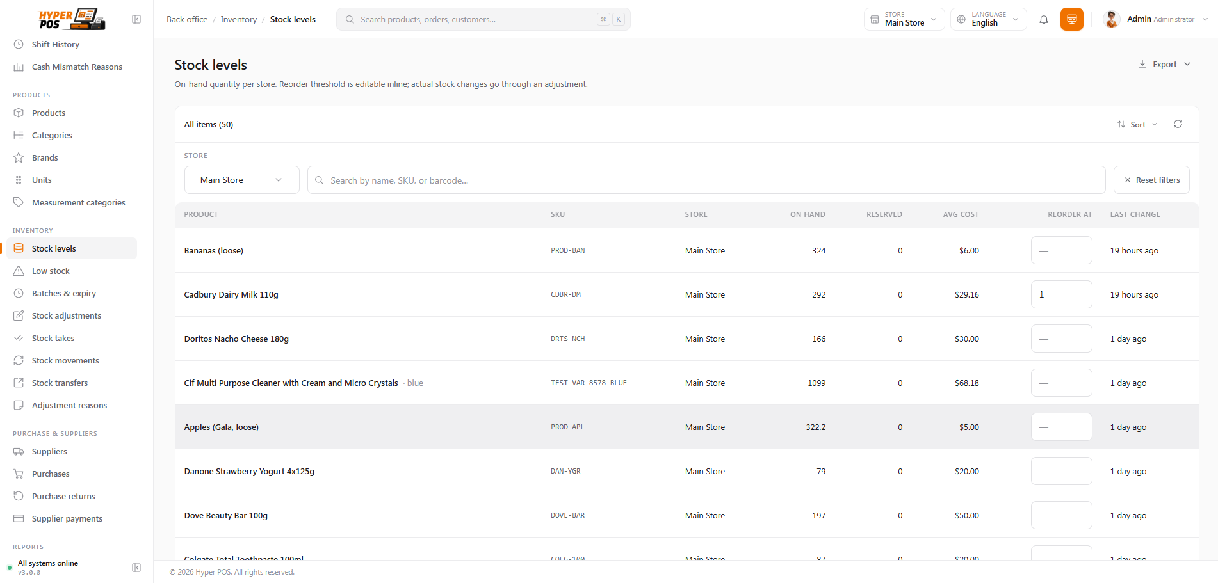Open the Sort dropdown

pyautogui.click(x=1137, y=124)
